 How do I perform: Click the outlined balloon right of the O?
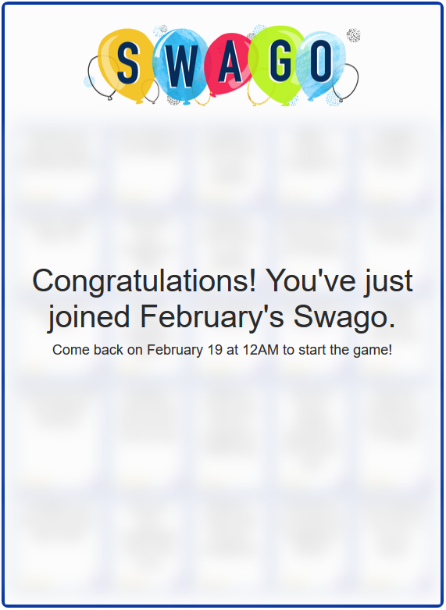click(346, 83)
